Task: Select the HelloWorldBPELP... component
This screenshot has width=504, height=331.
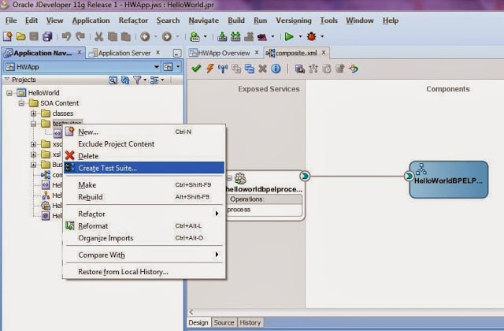Action: (x=449, y=180)
